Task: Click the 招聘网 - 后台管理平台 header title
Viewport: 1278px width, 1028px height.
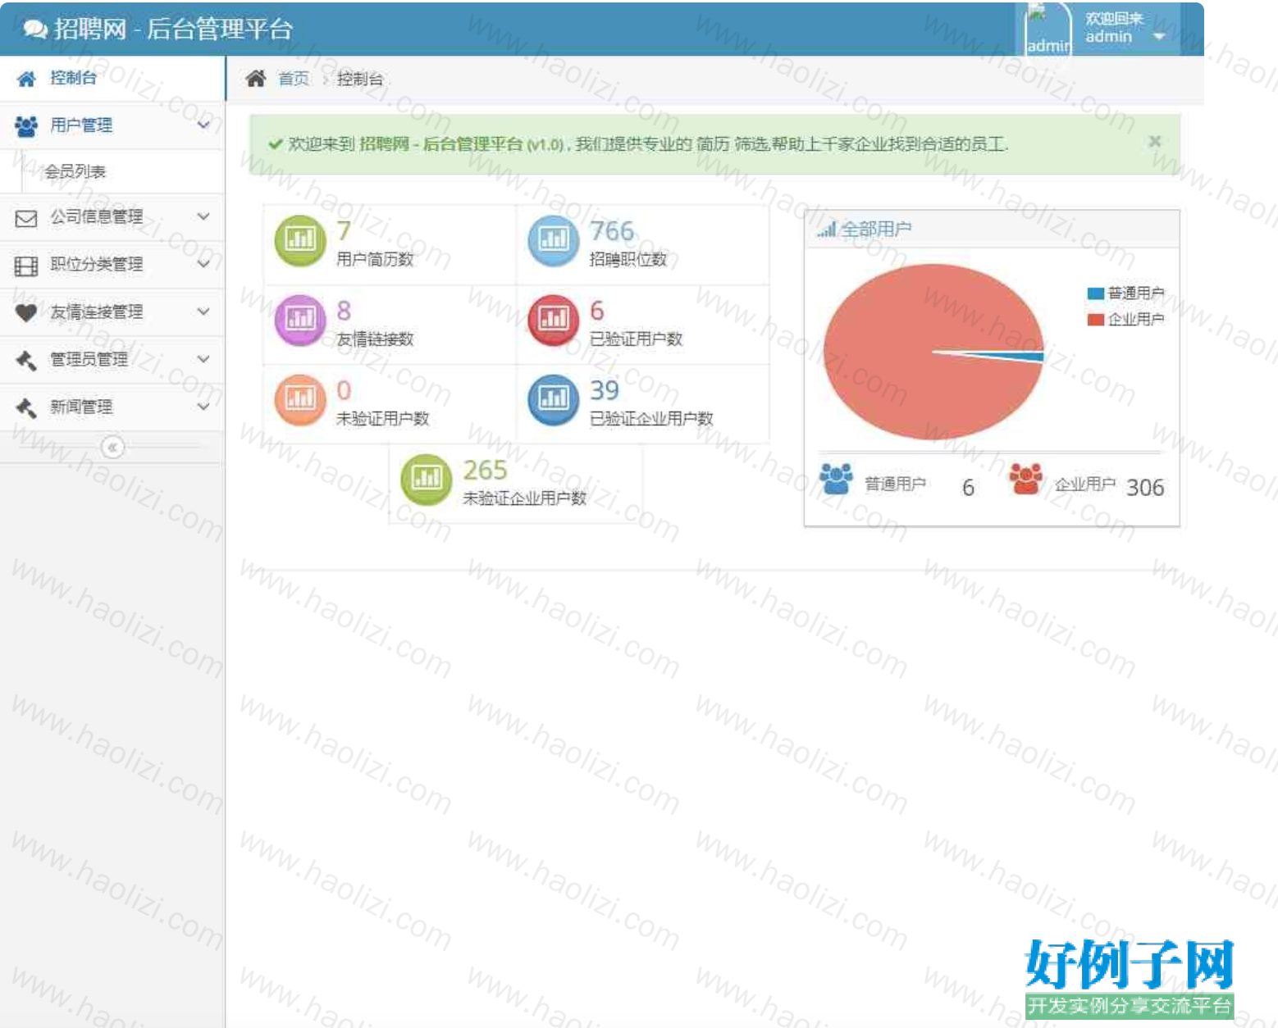Action: point(173,30)
